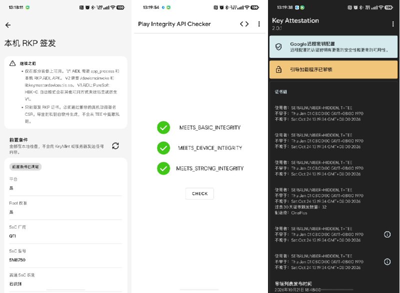400x293 pixels.
Task: Tap the unlocked padlock icon in orange banner
Action: [278, 69]
